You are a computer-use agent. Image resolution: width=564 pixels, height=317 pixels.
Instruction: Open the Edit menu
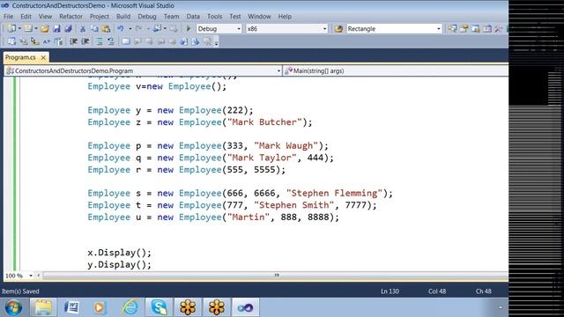(26, 17)
